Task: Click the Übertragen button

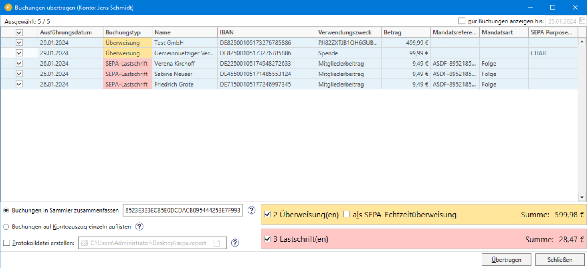Action: (506, 260)
